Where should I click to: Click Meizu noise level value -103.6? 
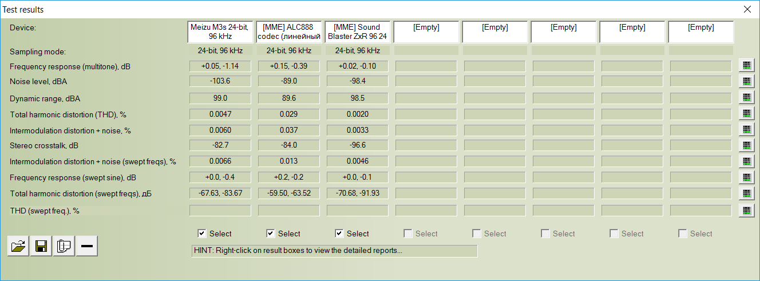220,82
